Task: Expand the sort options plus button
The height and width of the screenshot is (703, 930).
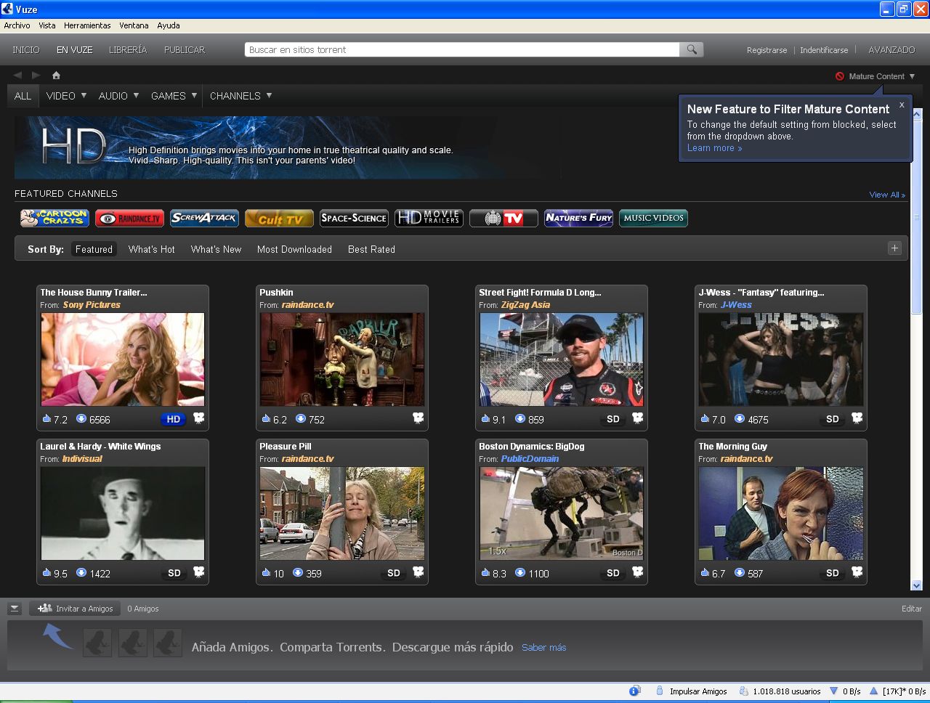Action: point(894,248)
